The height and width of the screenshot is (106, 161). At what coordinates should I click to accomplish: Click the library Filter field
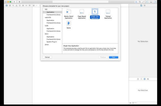tap(144, 103)
